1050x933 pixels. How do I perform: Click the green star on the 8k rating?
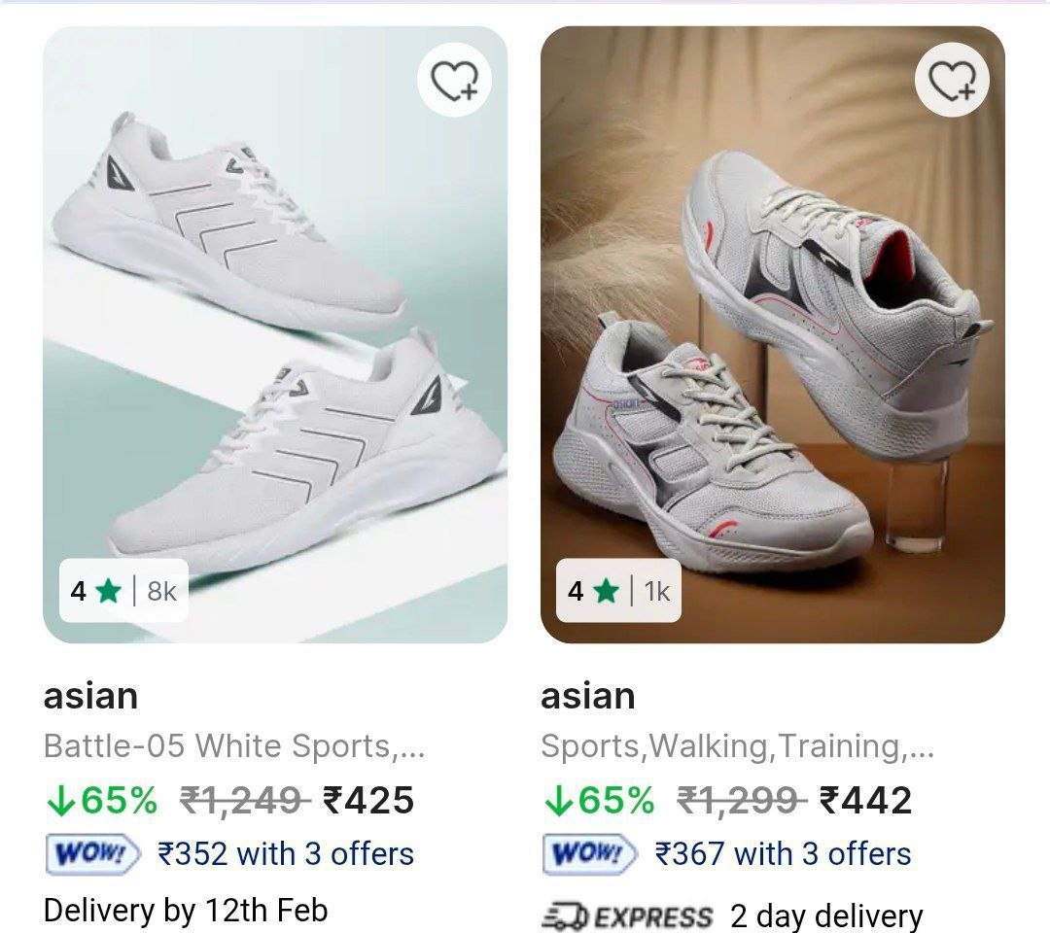(x=108, y=590)
